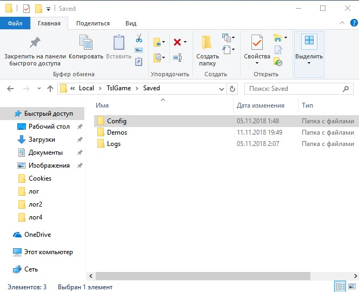
Task: Click the Select (Выделить) grid icon
Action: pos(309,41)
